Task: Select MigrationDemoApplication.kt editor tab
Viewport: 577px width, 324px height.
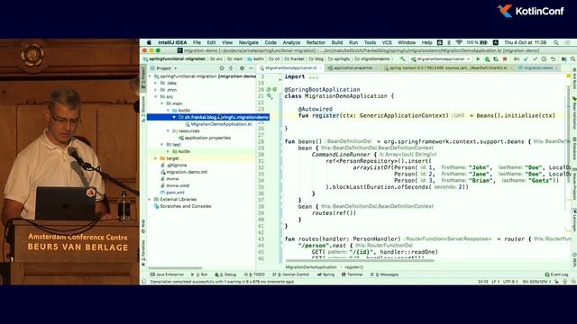Action: [290, 68]
